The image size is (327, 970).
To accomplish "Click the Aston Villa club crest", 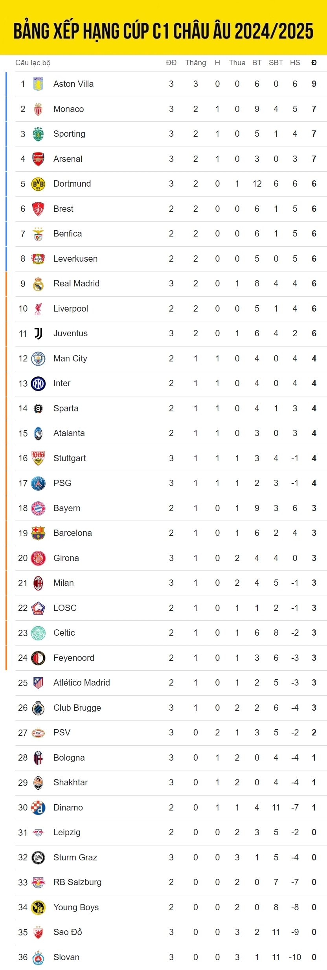I will [38, 84].
